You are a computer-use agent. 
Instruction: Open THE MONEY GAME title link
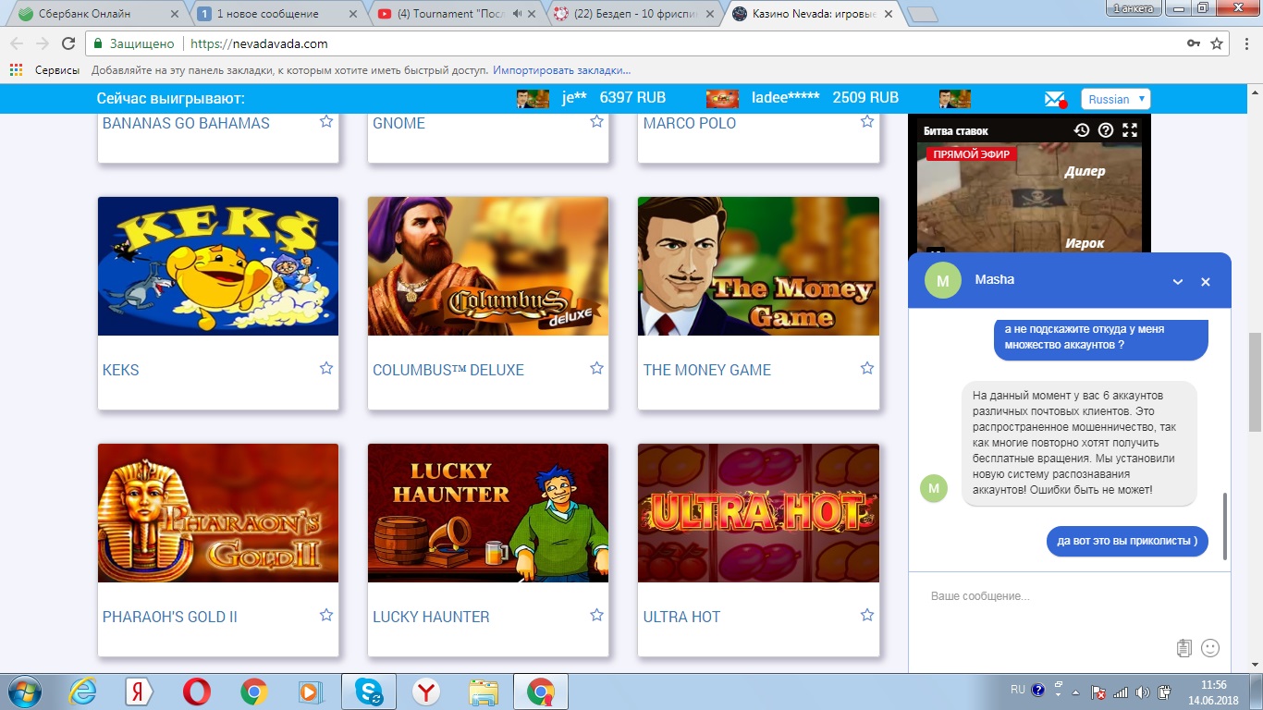(x=706, y=370)
